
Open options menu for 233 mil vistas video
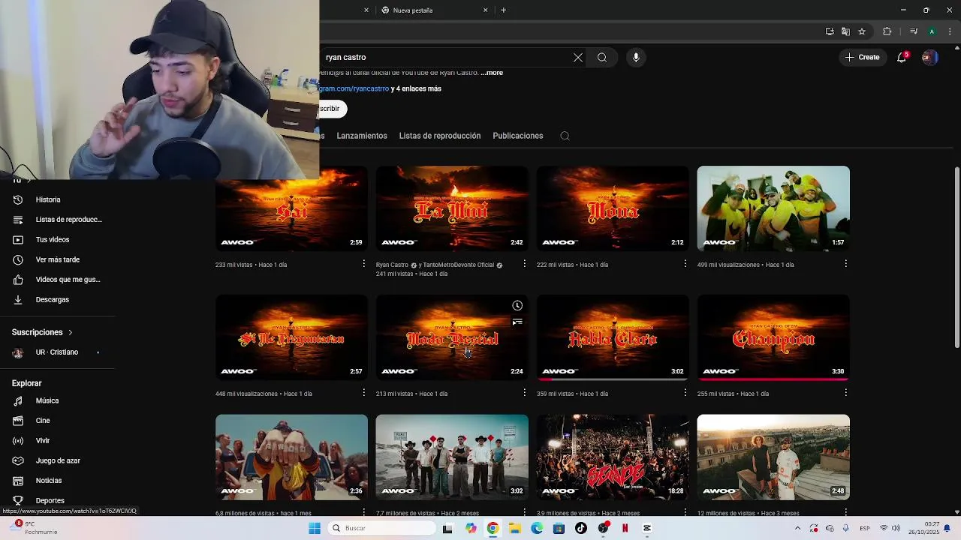[x=363, y=264]
